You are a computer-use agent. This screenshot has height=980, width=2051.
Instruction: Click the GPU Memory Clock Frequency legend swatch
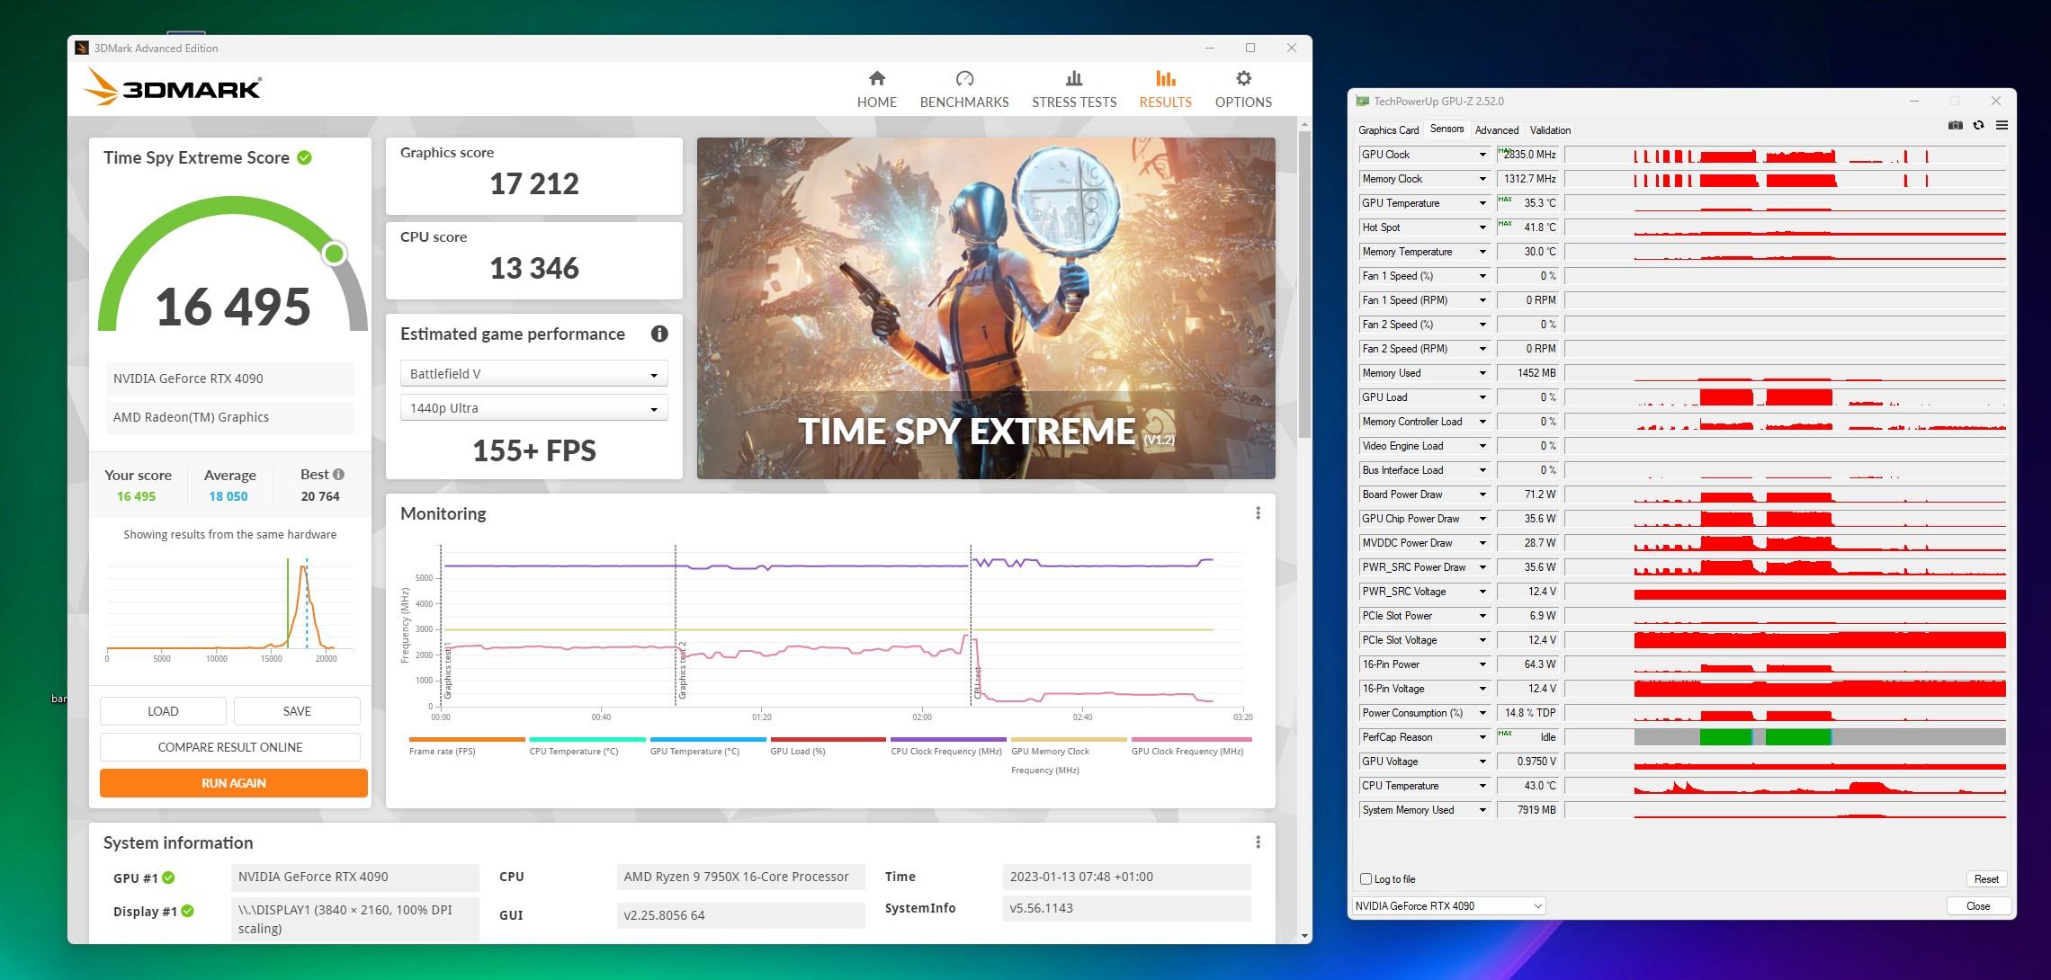point(1069,739)
